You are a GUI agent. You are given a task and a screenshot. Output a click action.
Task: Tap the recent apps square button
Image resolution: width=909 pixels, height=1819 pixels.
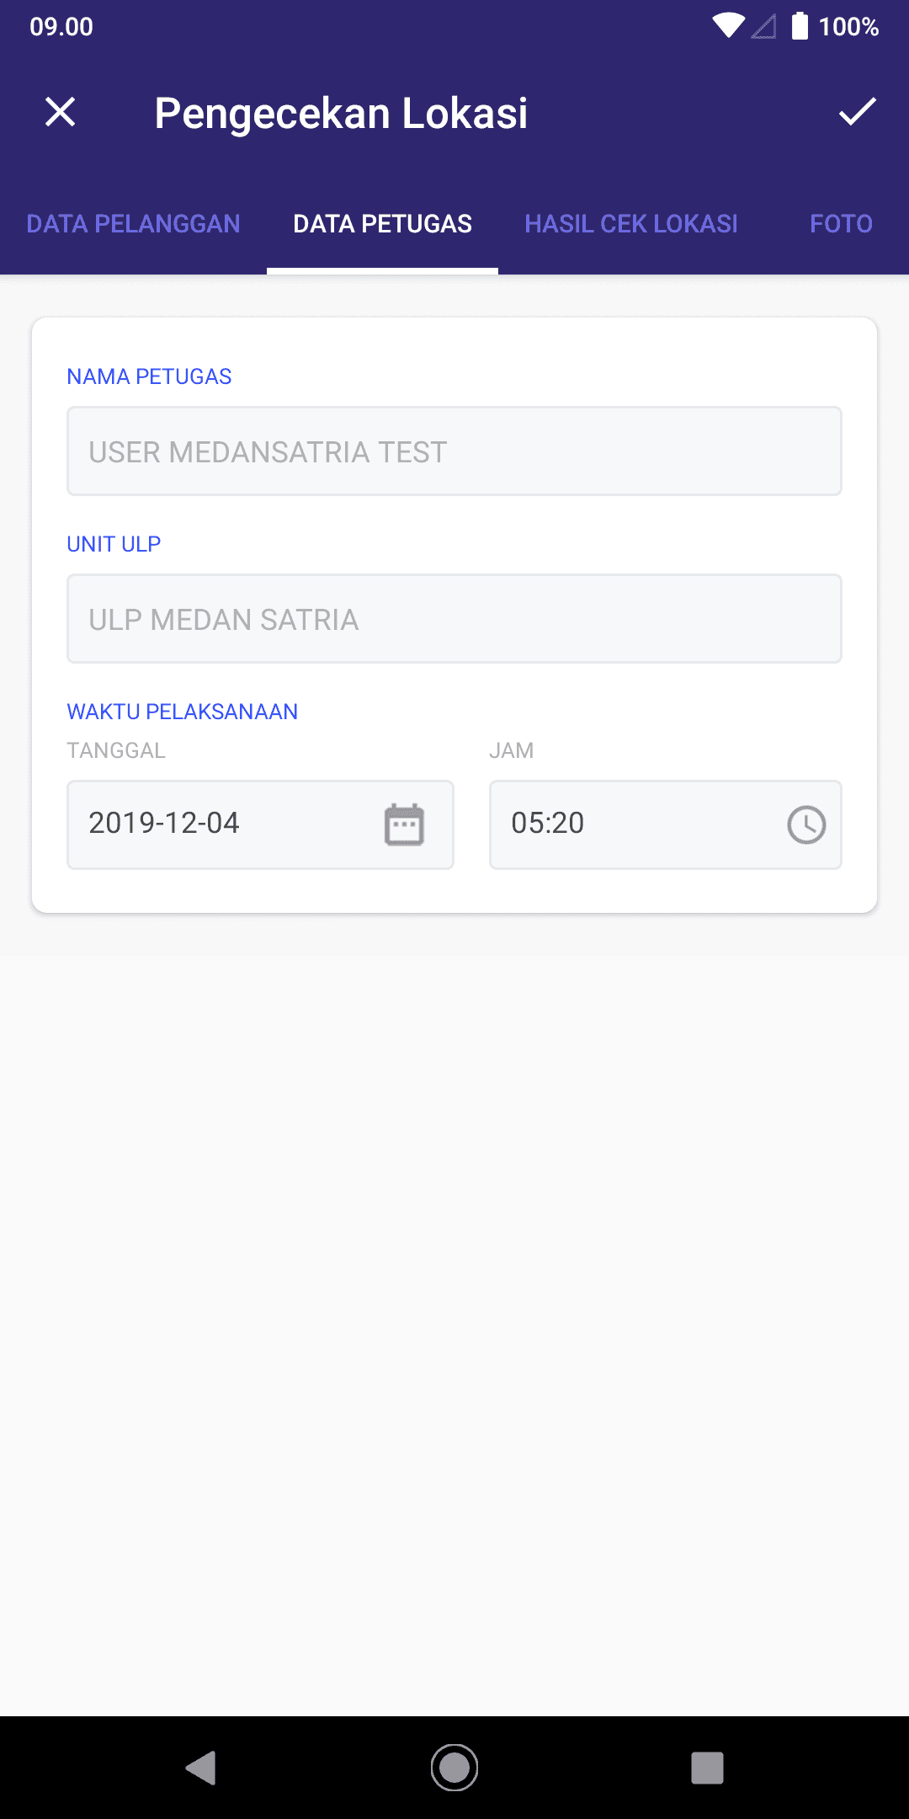coord(708,1768)
